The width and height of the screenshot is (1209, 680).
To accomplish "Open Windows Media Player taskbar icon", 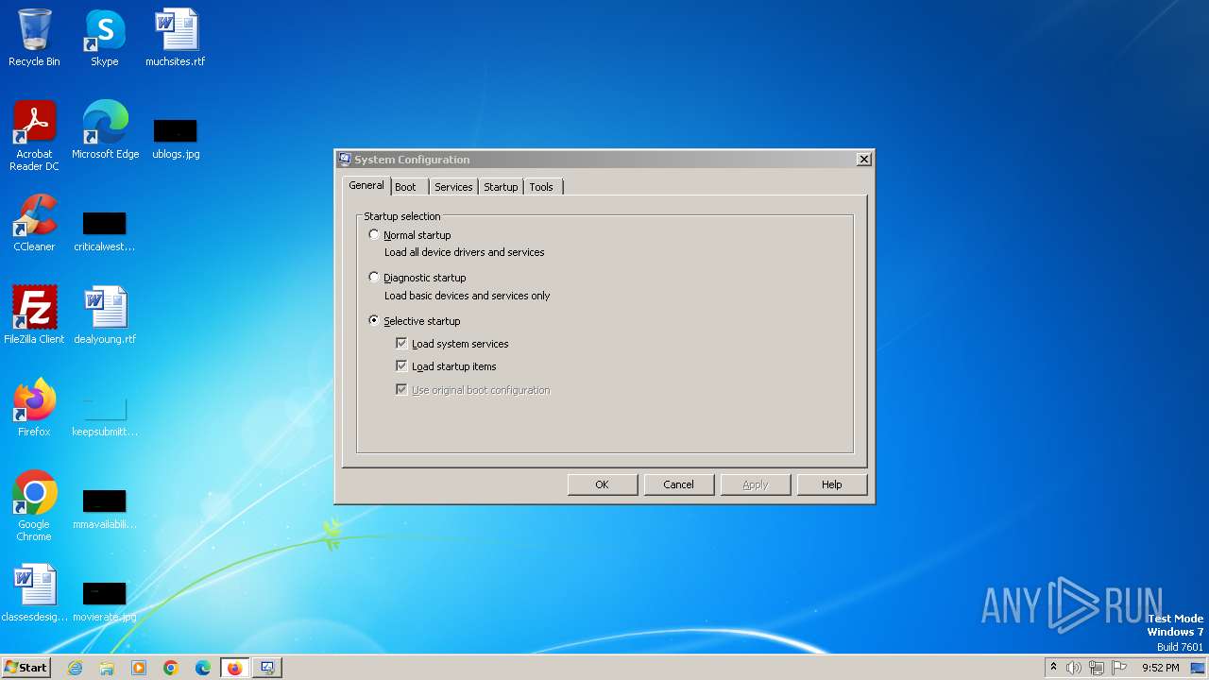I will [x=139, y=668].
